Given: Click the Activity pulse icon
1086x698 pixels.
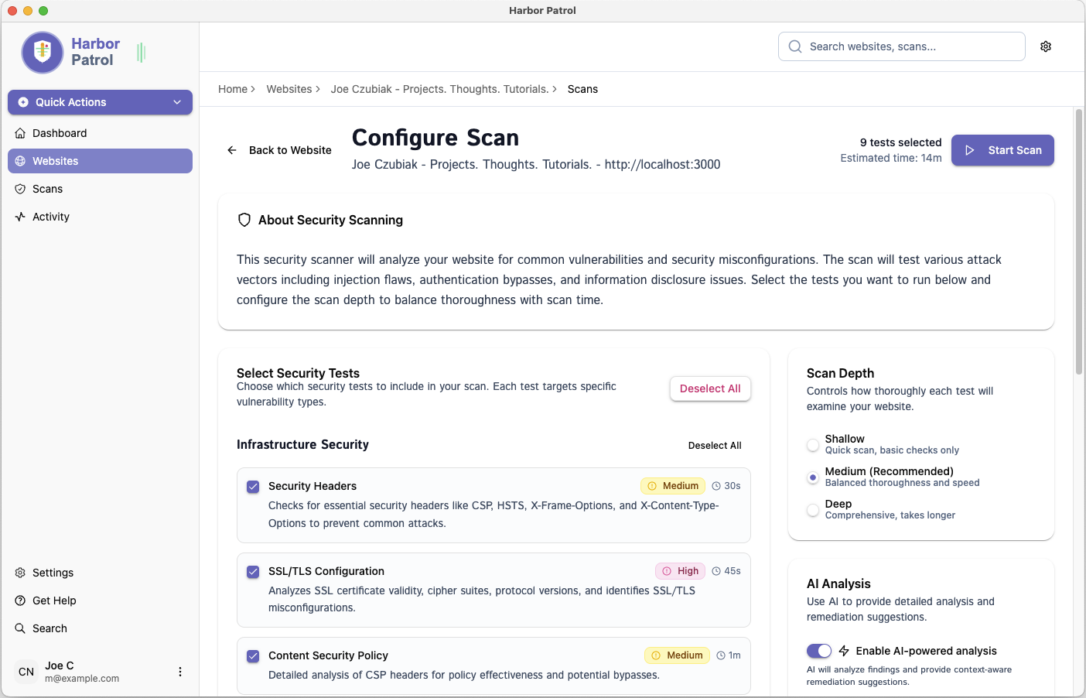Looking at the screenshot, I should [19, 217].
